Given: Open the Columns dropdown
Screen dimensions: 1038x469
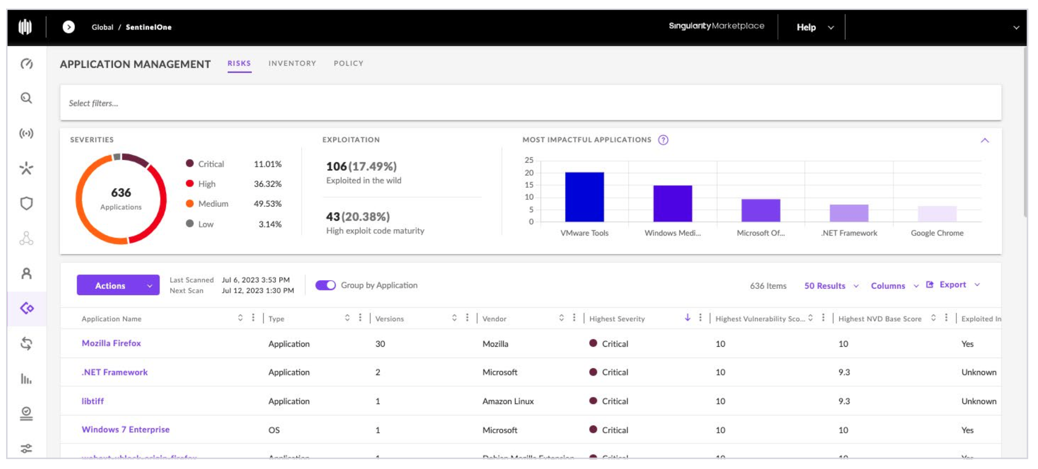Looking at the screenshot, I should [894, 286].
